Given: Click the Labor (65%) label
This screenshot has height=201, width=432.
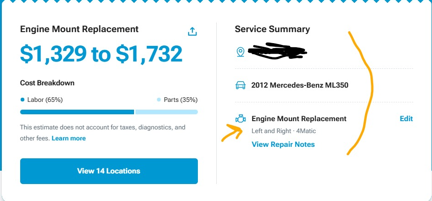Looking at the screenshot, I should [x=45, y=100].
